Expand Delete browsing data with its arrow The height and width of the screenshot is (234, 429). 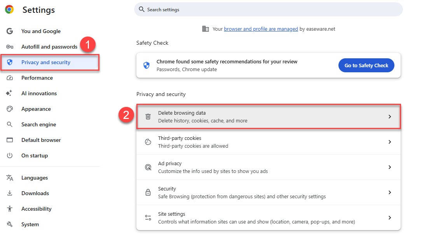(x=390, y=117)
